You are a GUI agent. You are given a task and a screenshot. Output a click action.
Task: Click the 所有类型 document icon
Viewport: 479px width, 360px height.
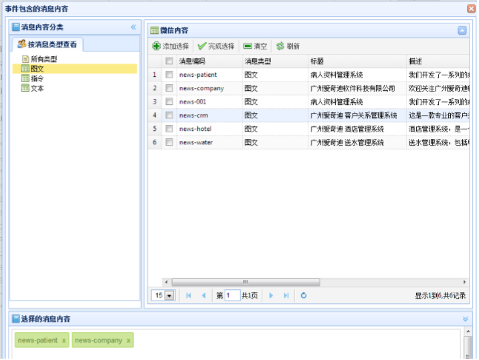coord(25,59)
